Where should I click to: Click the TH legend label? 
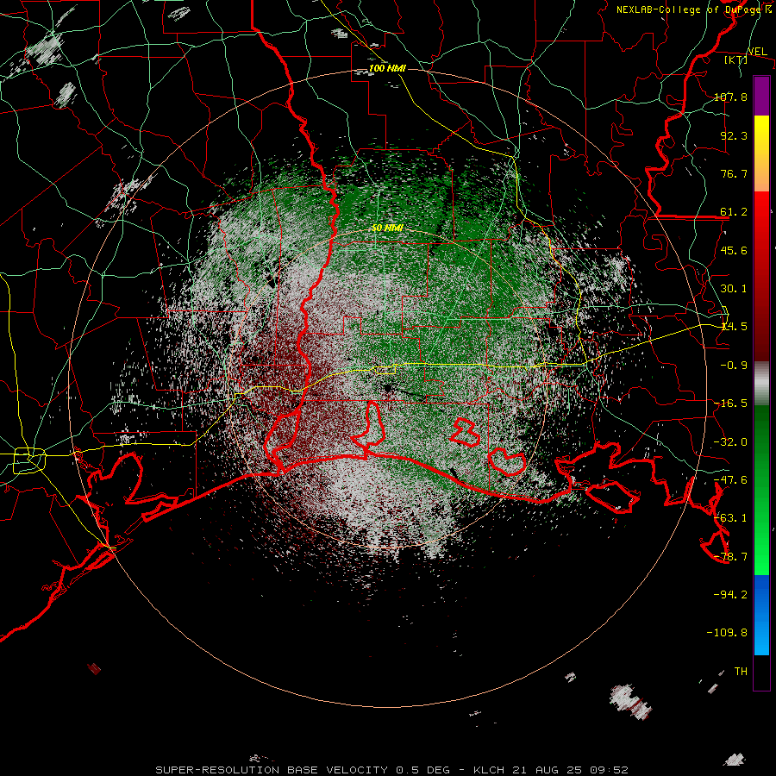click(741, 672)
